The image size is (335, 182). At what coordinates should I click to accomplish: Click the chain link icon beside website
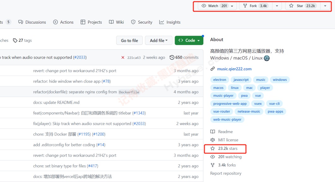(212, 69)
